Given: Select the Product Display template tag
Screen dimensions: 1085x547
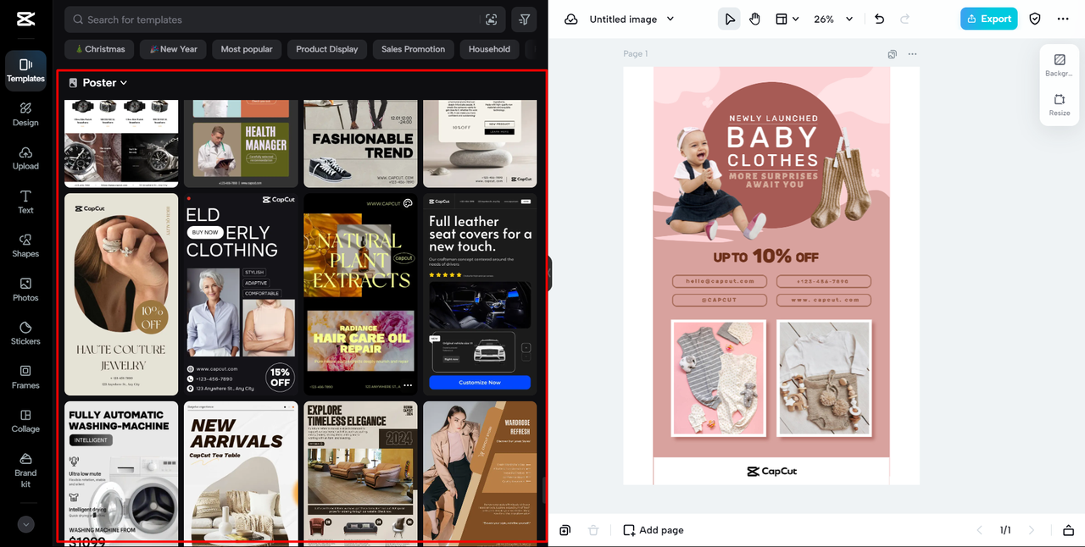Looking at the screenshot, I should [x=327, y=49].
